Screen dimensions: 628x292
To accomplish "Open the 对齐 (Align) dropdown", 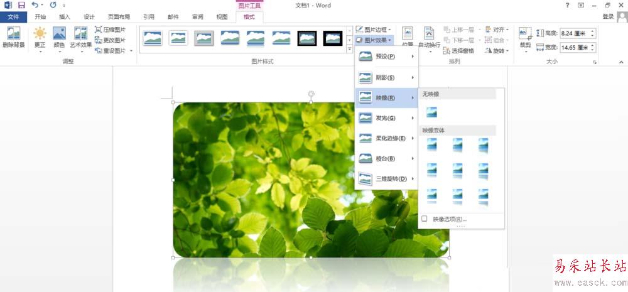I will [497, 30].
